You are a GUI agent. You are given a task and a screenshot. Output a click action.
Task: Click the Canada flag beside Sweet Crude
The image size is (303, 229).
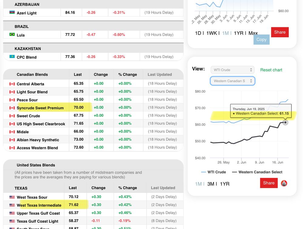coord(12,116)
